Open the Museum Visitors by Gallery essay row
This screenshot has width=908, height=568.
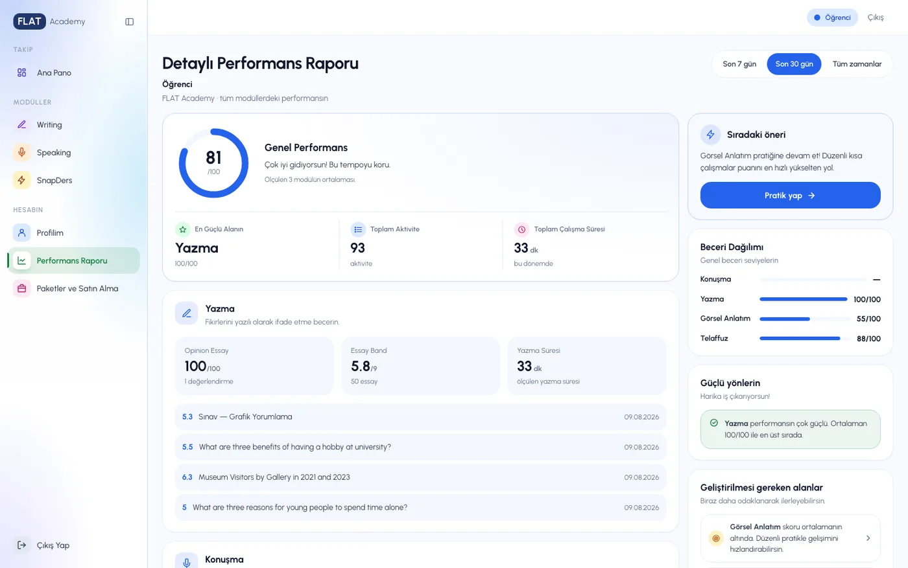(420, 477)
